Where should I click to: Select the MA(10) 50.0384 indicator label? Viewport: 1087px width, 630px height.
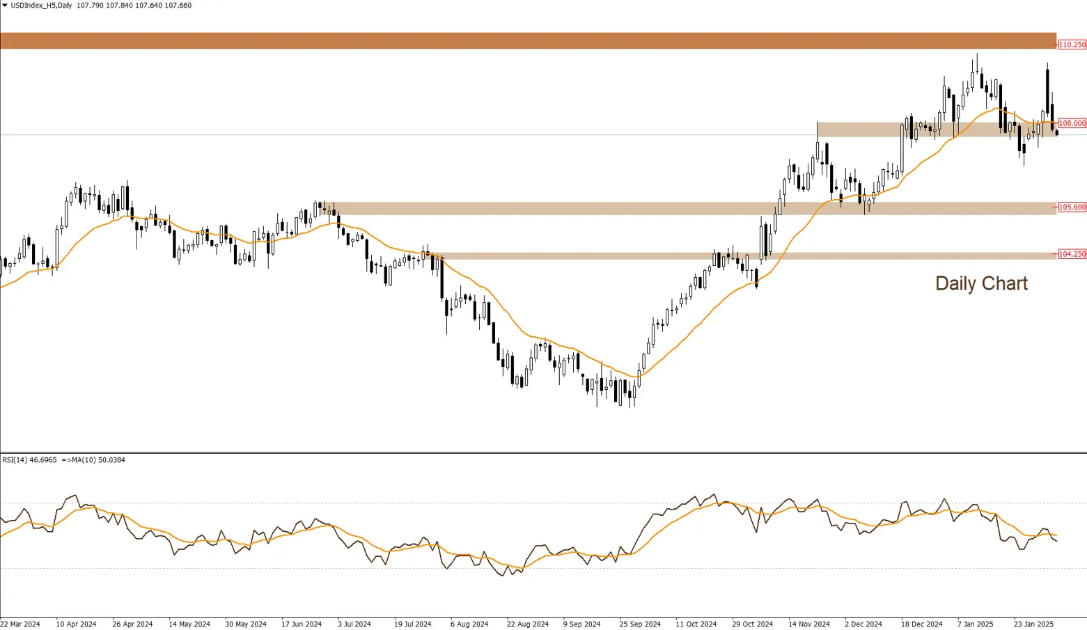pyautogui.click(x=96, y=460)
